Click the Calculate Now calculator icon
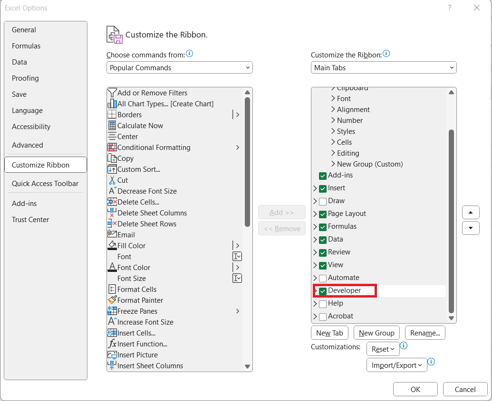 (x=112, y=126)
